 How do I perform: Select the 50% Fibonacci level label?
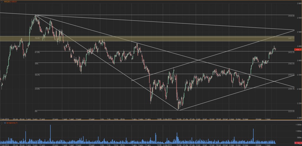pos(36,63)
